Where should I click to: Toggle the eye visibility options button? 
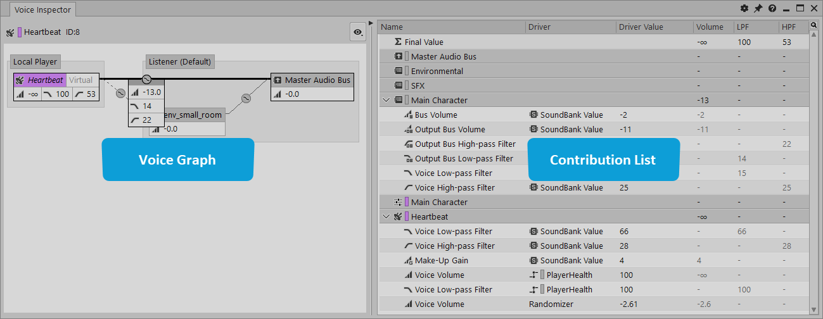point(359,32)
